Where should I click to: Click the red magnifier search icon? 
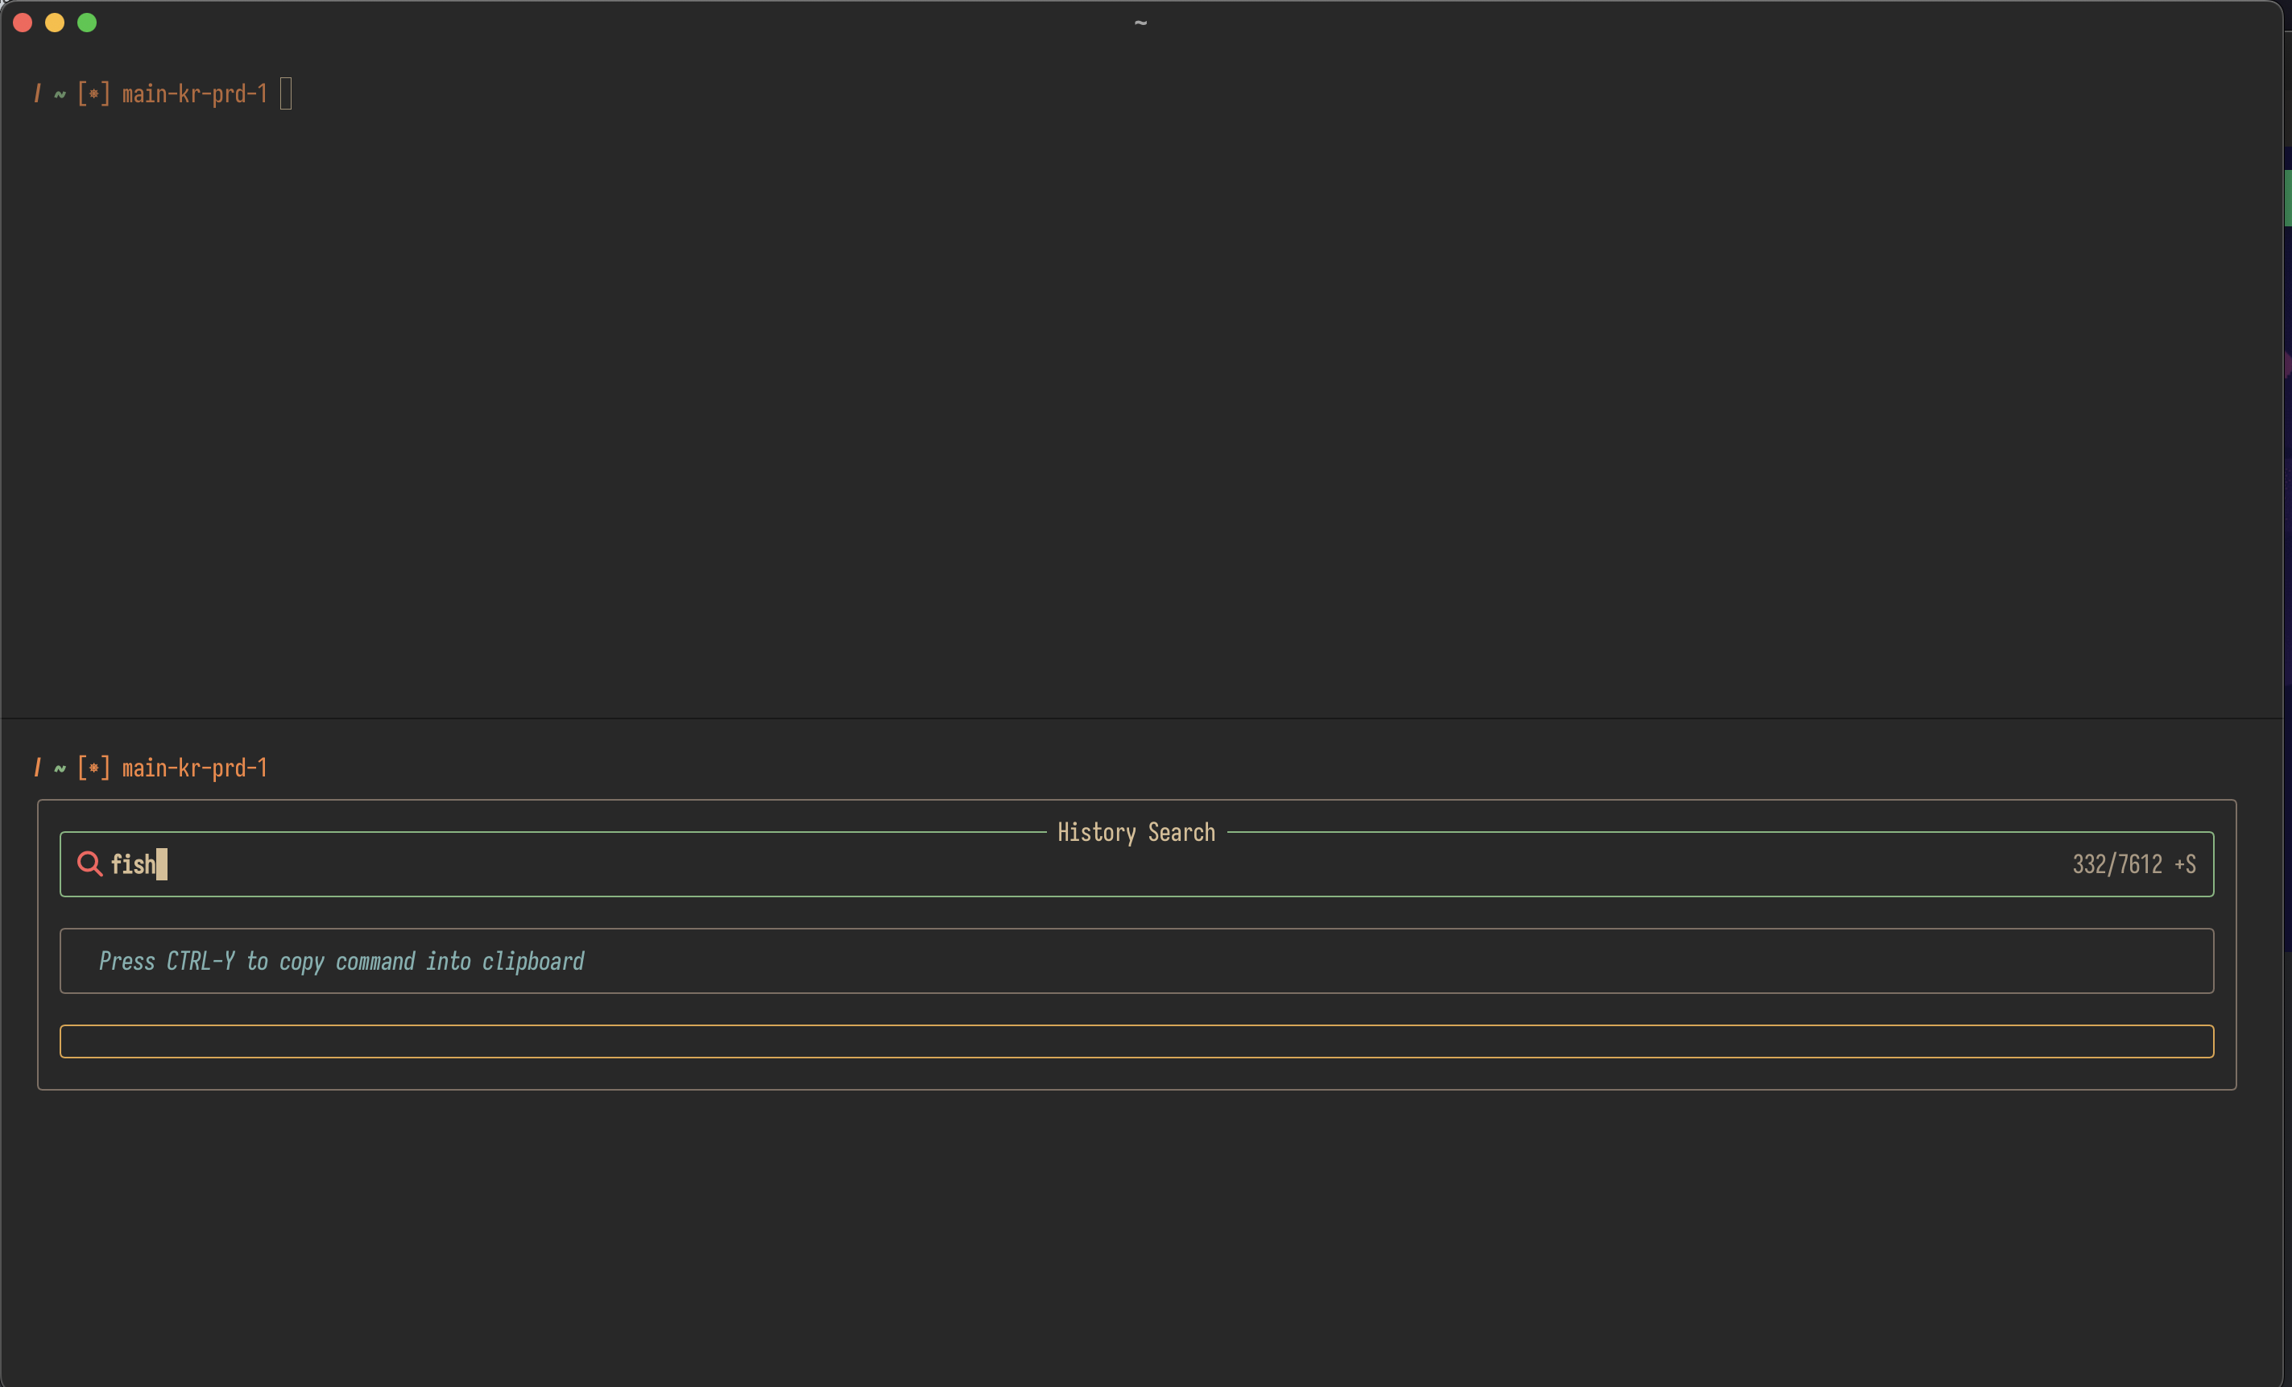pos(89,864)
